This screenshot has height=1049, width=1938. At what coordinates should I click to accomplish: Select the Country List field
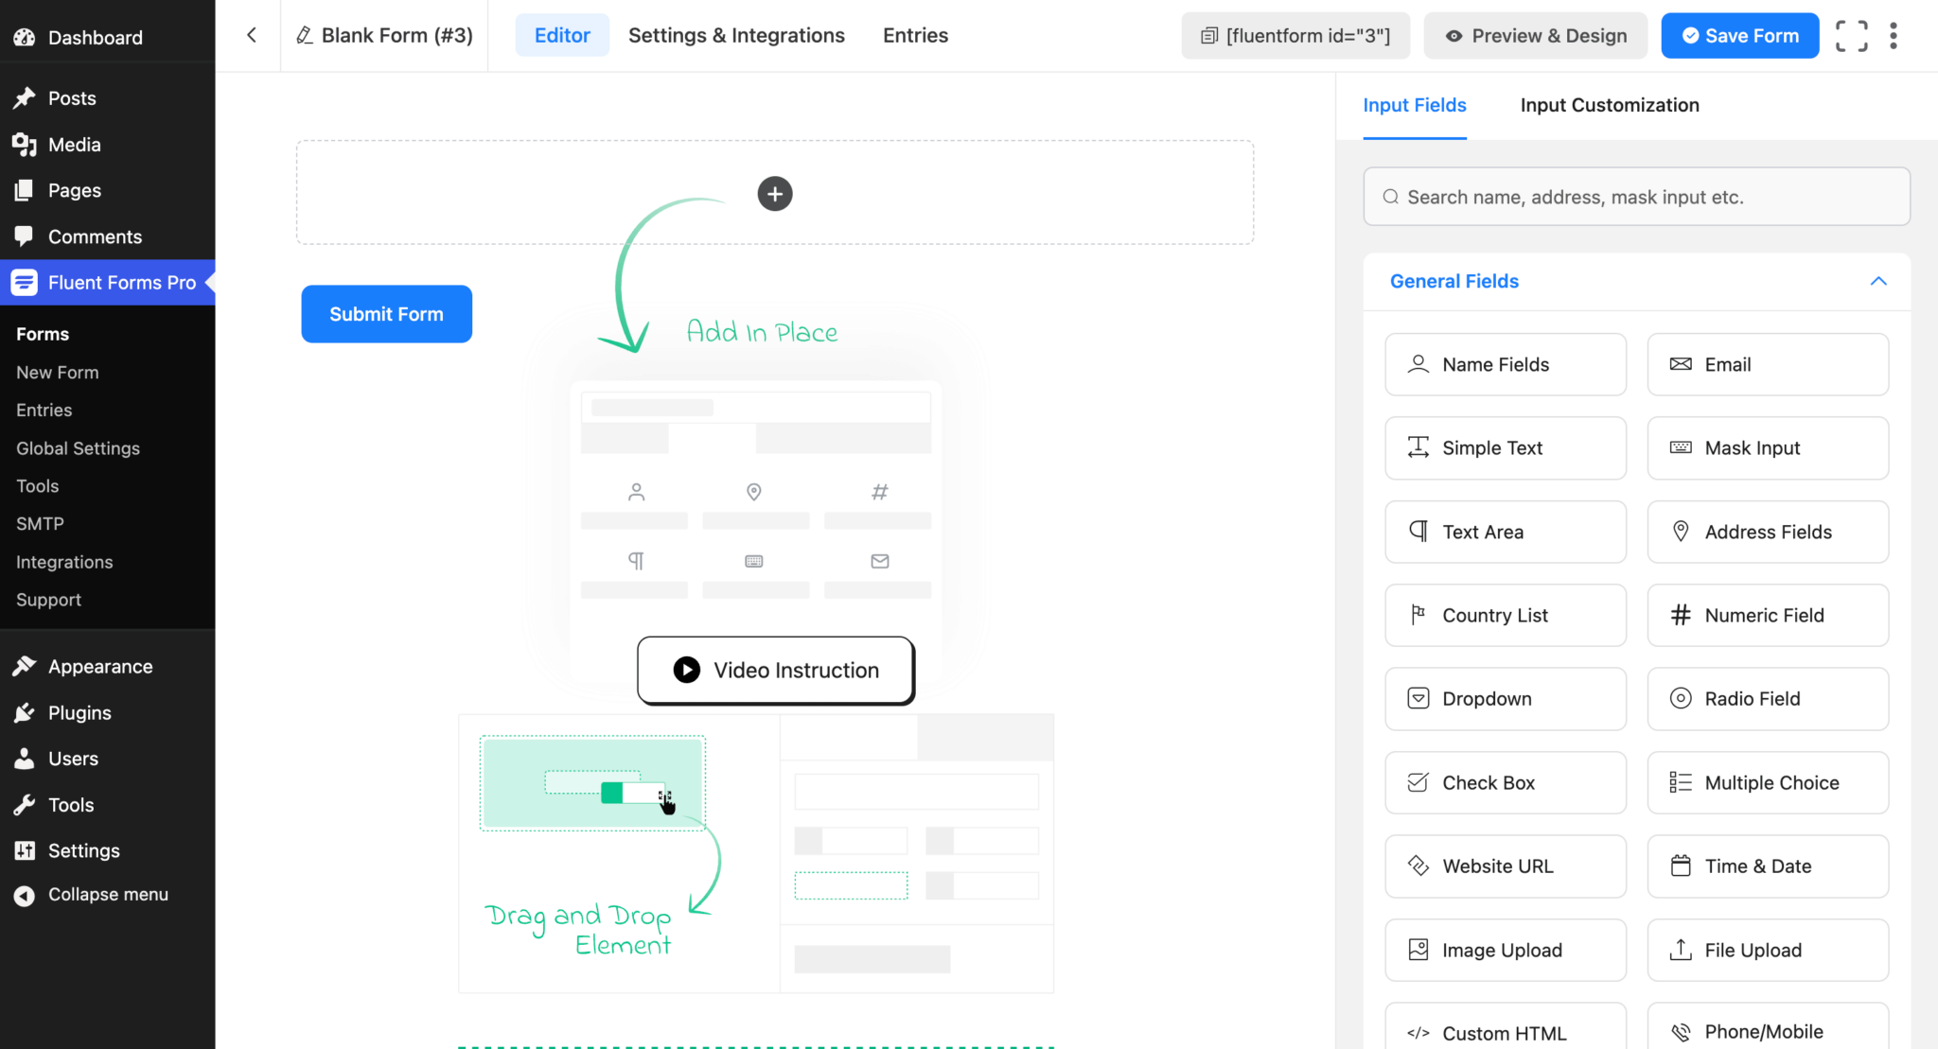(x=1505, y=615)
